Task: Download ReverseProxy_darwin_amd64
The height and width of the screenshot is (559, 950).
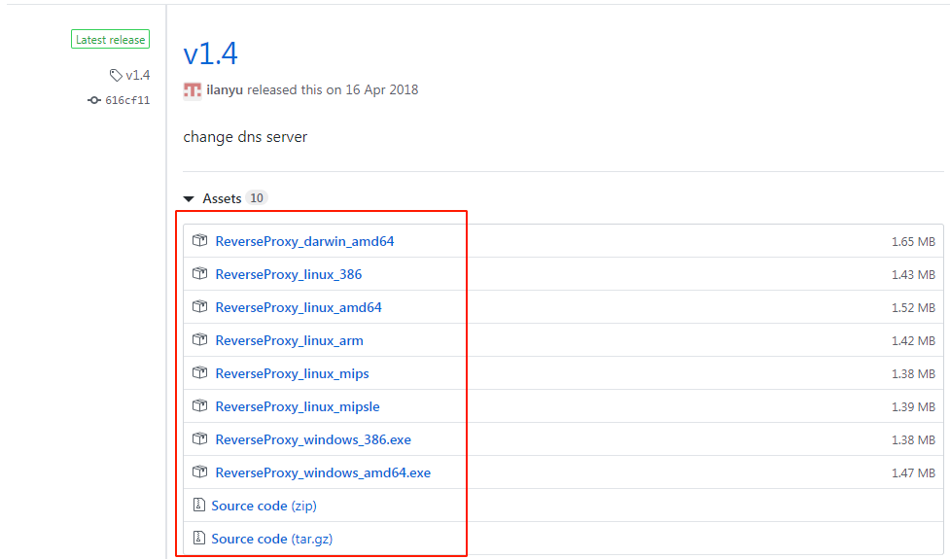Action: (x=304, y=241)
